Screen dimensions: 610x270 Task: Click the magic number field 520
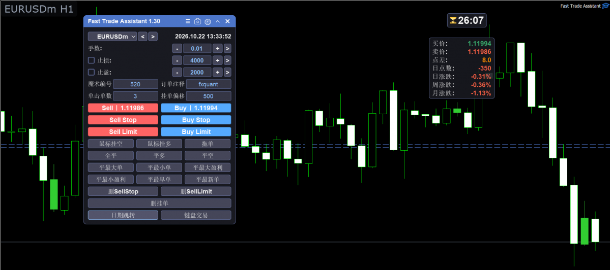click(x=135, y=84)
